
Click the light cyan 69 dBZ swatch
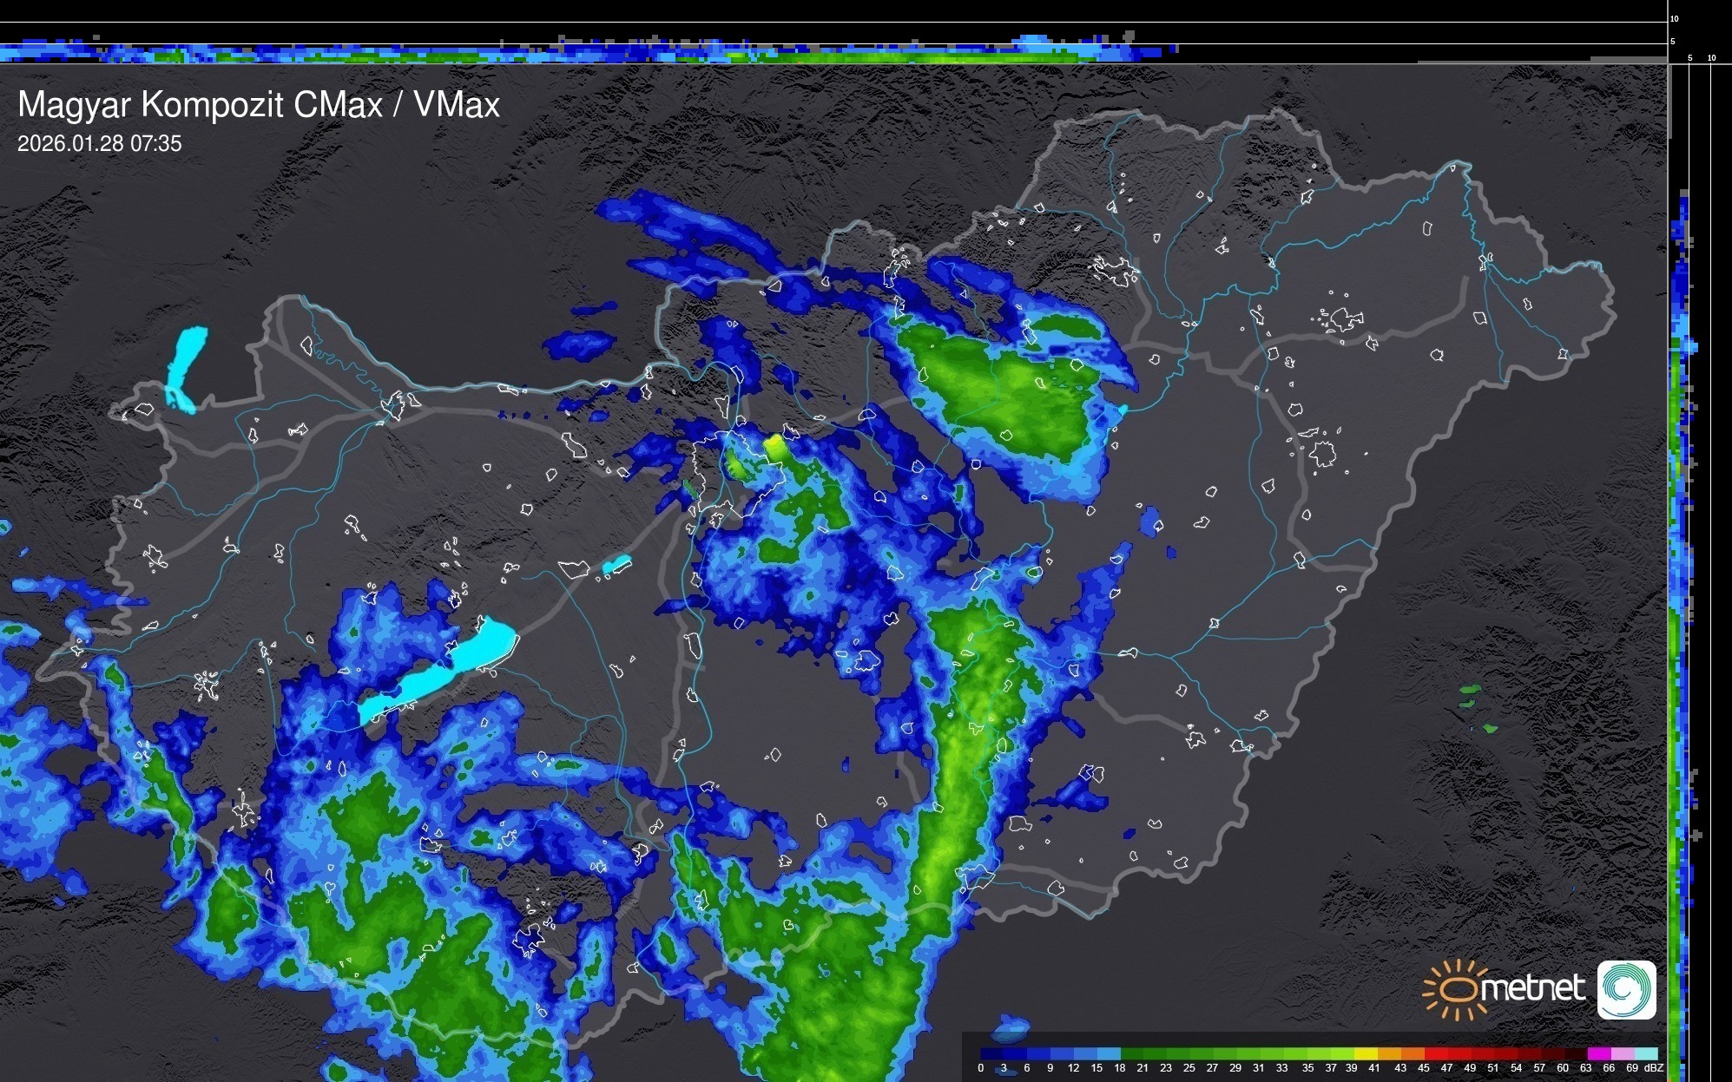tap(1645, 1053)
